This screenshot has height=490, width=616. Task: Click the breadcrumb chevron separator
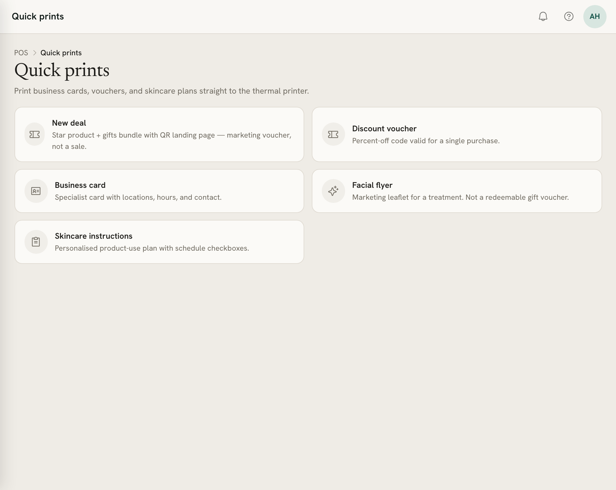tap(35, 53)
